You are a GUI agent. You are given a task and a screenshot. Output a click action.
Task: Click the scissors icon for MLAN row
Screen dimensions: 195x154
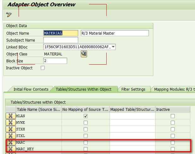11,116
